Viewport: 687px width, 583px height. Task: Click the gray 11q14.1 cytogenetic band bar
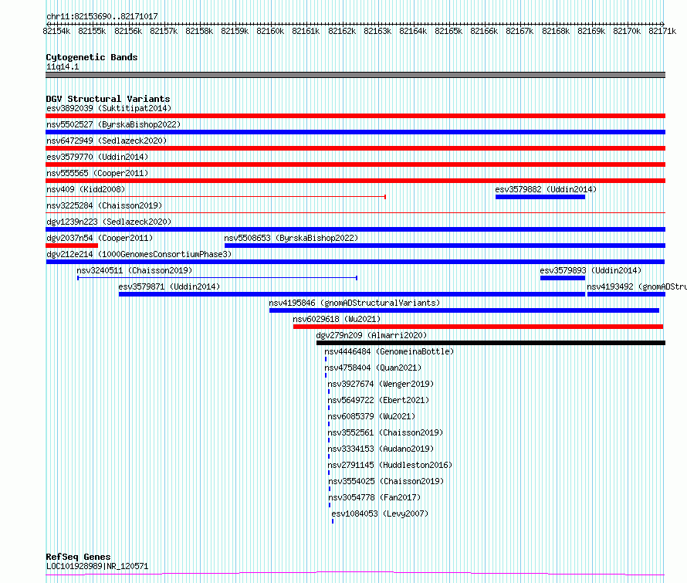coord(355,75)
